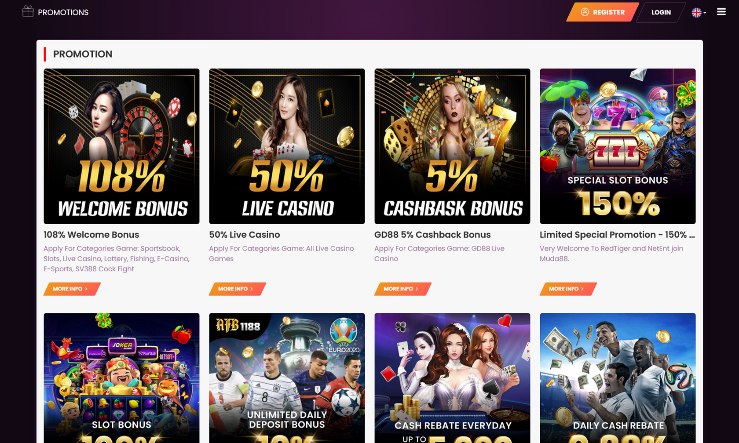Open the Unlimited Daily Deposit Bonus banner
This screenshot has height=443, width=739.
(287, 378)
